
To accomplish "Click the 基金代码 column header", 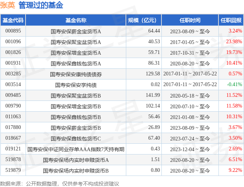I will (13, 20).
